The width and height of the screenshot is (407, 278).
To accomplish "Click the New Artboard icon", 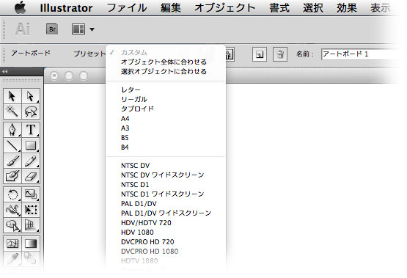I will pyautogui.click(x=260, y=54).
